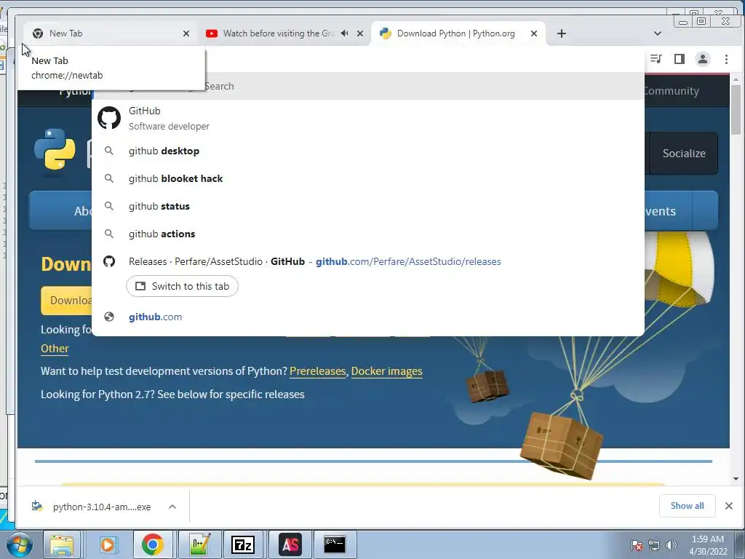Viewport: 745px width, 559px height.
Task: Pick the 'github actions' search suggestion
Action: [367, 234]
